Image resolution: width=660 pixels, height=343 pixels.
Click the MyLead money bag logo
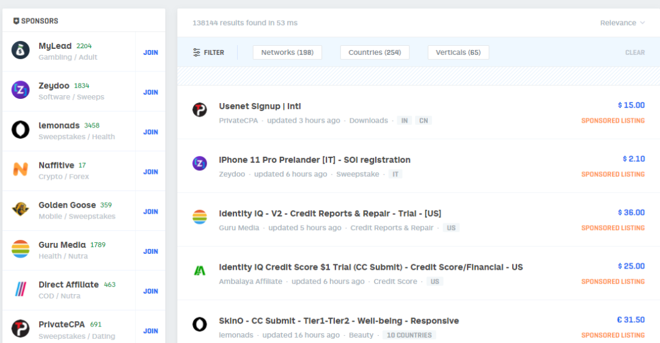[21, 51]
